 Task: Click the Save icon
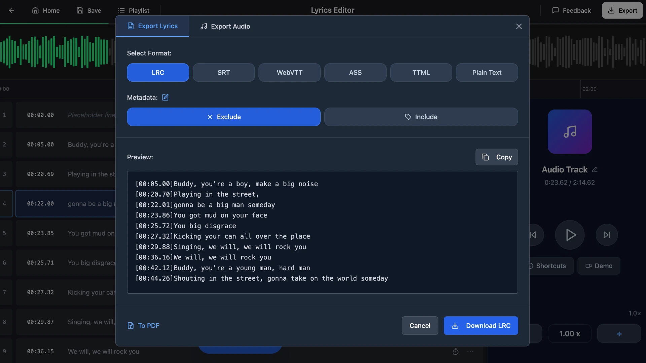(x=80, y=10)
